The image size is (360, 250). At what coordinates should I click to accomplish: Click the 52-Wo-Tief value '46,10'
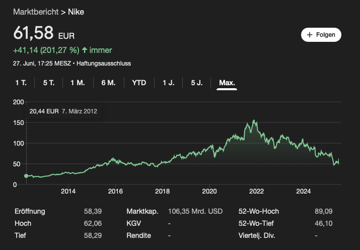[x=323, y=223]
